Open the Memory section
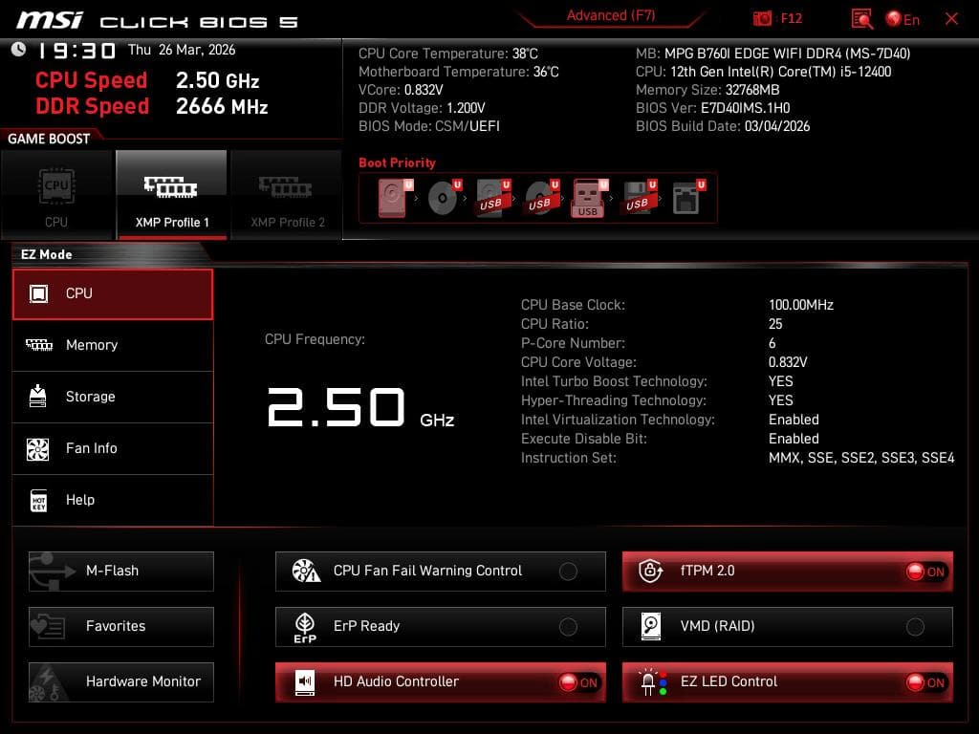979x734 pixels. pos(113,345)
